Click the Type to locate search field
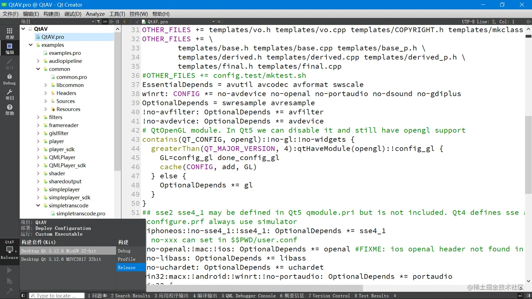 click(x=57, y=296)
